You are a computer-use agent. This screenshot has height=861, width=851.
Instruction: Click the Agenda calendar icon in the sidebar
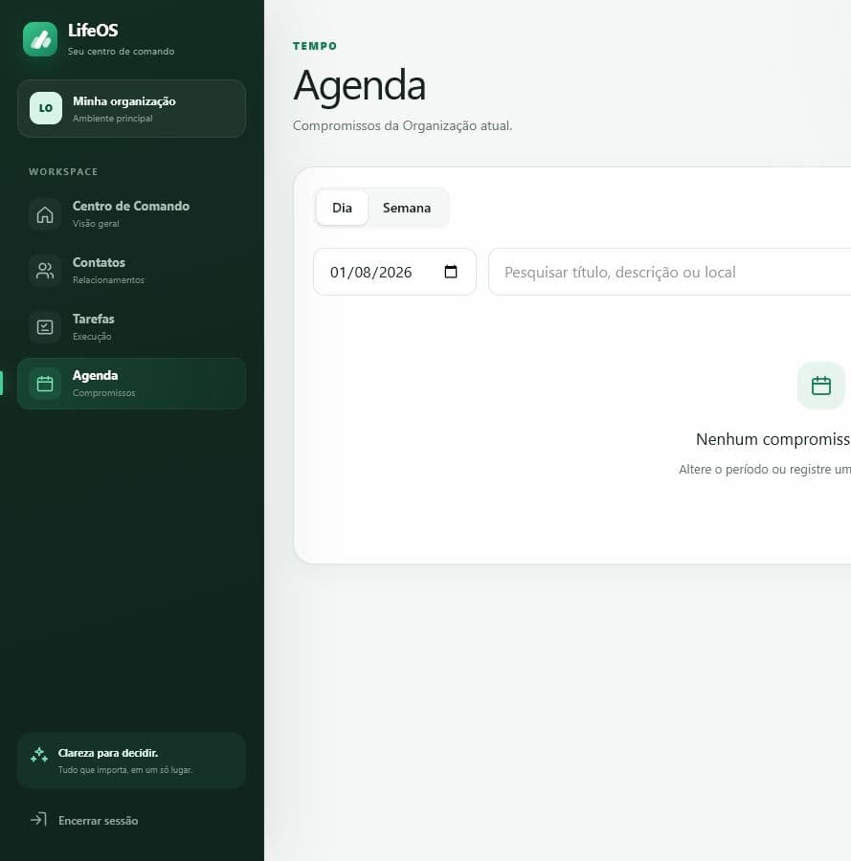45,384
